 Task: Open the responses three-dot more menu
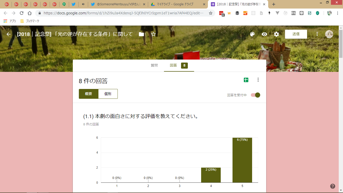point(258,80)
